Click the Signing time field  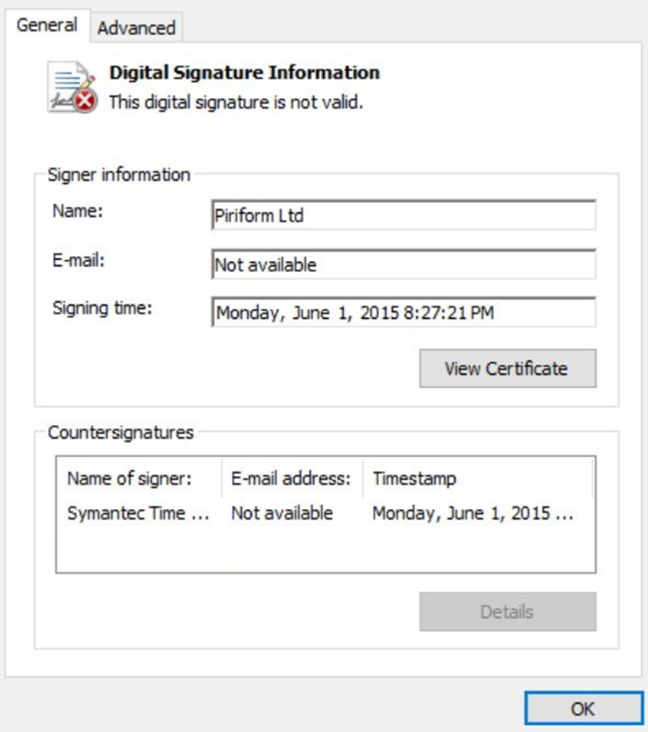tap(404, 312)
